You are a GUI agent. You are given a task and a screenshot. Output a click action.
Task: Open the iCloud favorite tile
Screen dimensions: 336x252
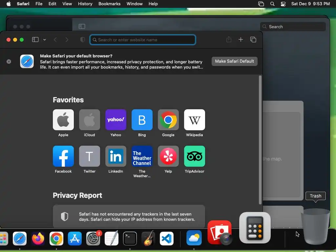90,120
